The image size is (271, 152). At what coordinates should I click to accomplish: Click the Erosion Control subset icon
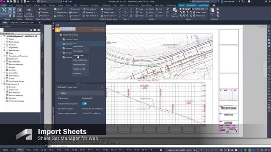tap(64, 39)
